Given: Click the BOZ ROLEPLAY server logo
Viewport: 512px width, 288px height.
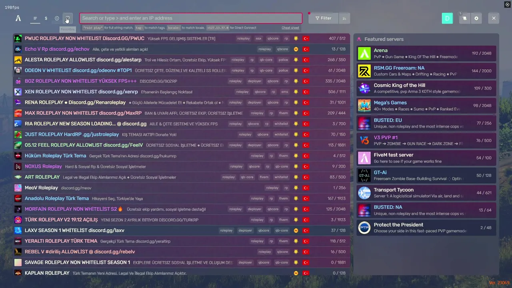Looking at the screenshot, I should click(x=18, y=81).
